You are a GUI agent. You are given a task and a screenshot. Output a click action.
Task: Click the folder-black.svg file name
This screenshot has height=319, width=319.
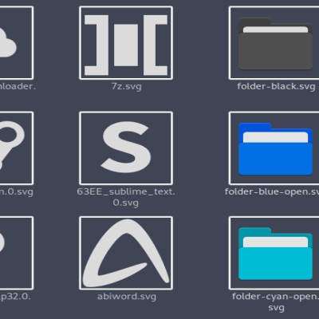pos(276,87)
